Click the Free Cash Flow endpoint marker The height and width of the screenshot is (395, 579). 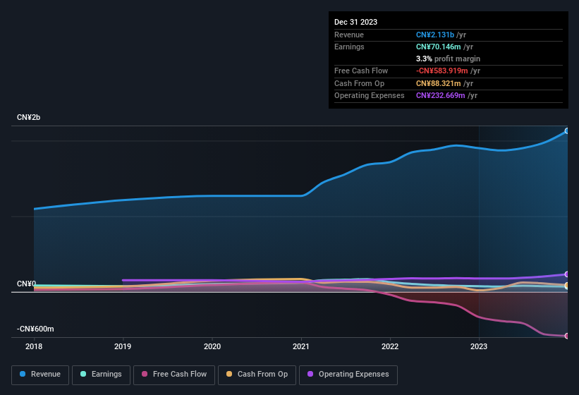(x=567, y=336)
